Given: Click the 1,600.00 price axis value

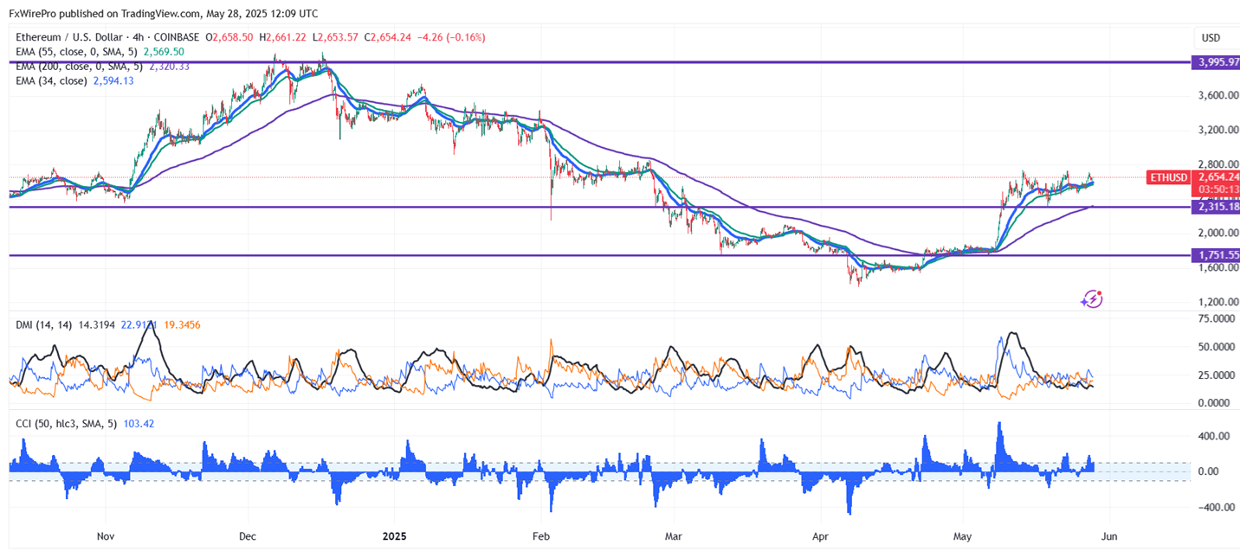Looking at the screenshot, I should coord(1219,267).
